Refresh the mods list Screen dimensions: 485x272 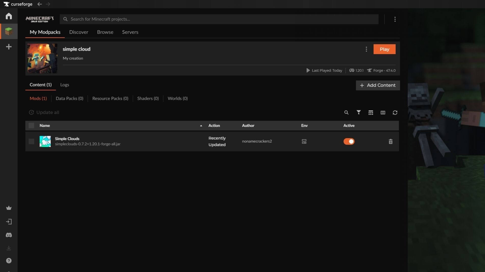[395, 113]
